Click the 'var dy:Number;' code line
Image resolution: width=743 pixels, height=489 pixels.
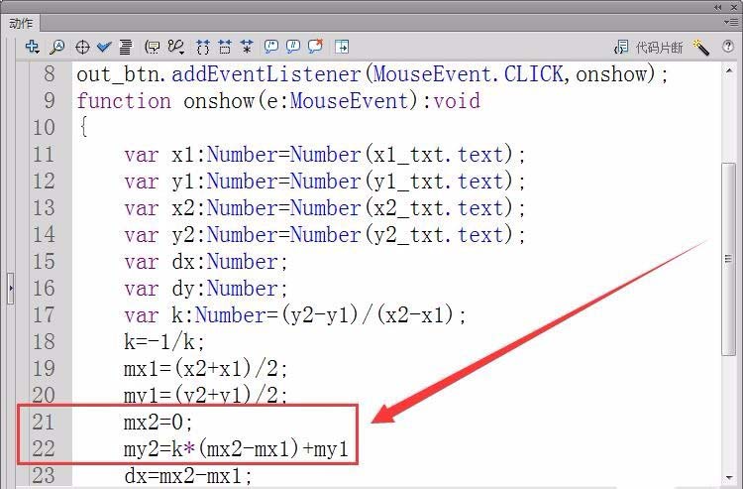pos(206,289)
